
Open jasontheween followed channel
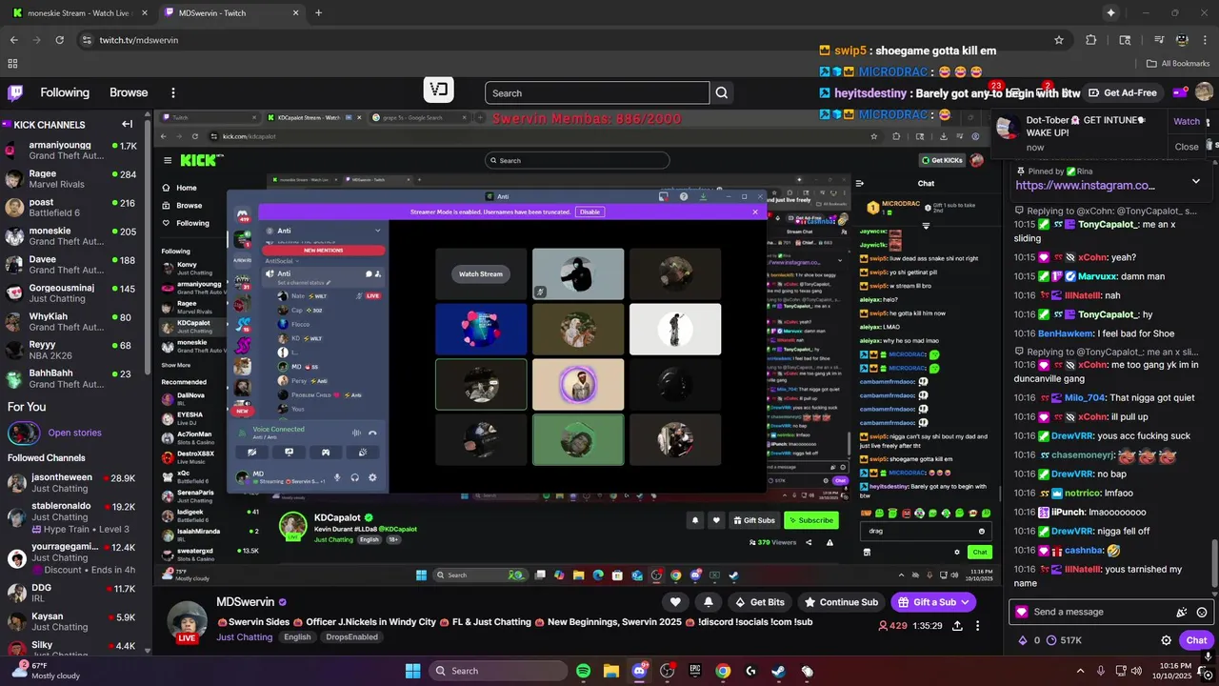click(71, 483)
